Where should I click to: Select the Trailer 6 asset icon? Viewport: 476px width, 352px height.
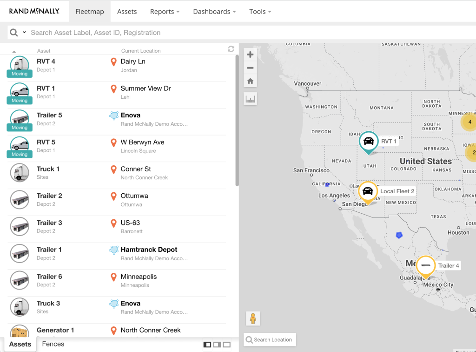point(20,280)
